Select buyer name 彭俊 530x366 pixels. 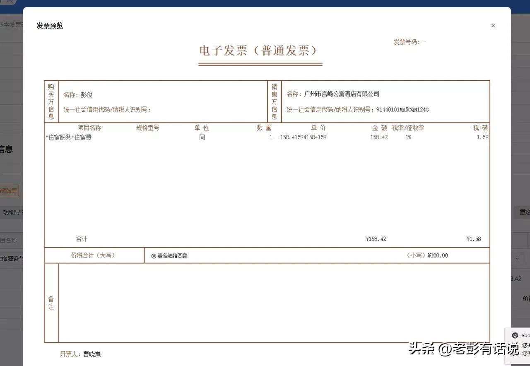coord(87,95)
